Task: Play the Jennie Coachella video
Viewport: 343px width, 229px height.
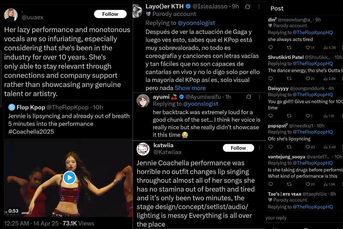Action: [x=69, y=177]
